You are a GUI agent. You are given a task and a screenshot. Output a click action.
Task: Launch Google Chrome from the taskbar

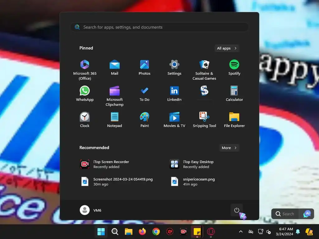click(156, 232)
